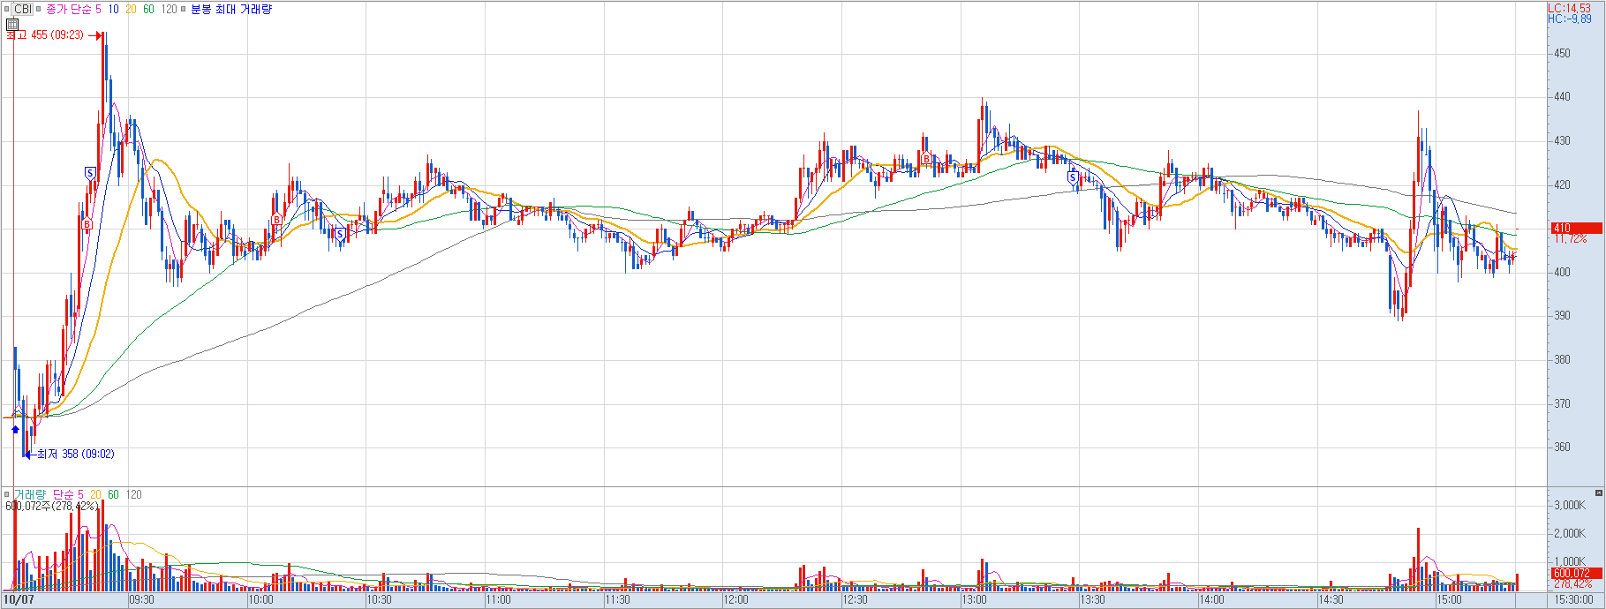Select the gray 120 volume average label
This screenshot has height=609, width=1606.
tap(133, 494)
